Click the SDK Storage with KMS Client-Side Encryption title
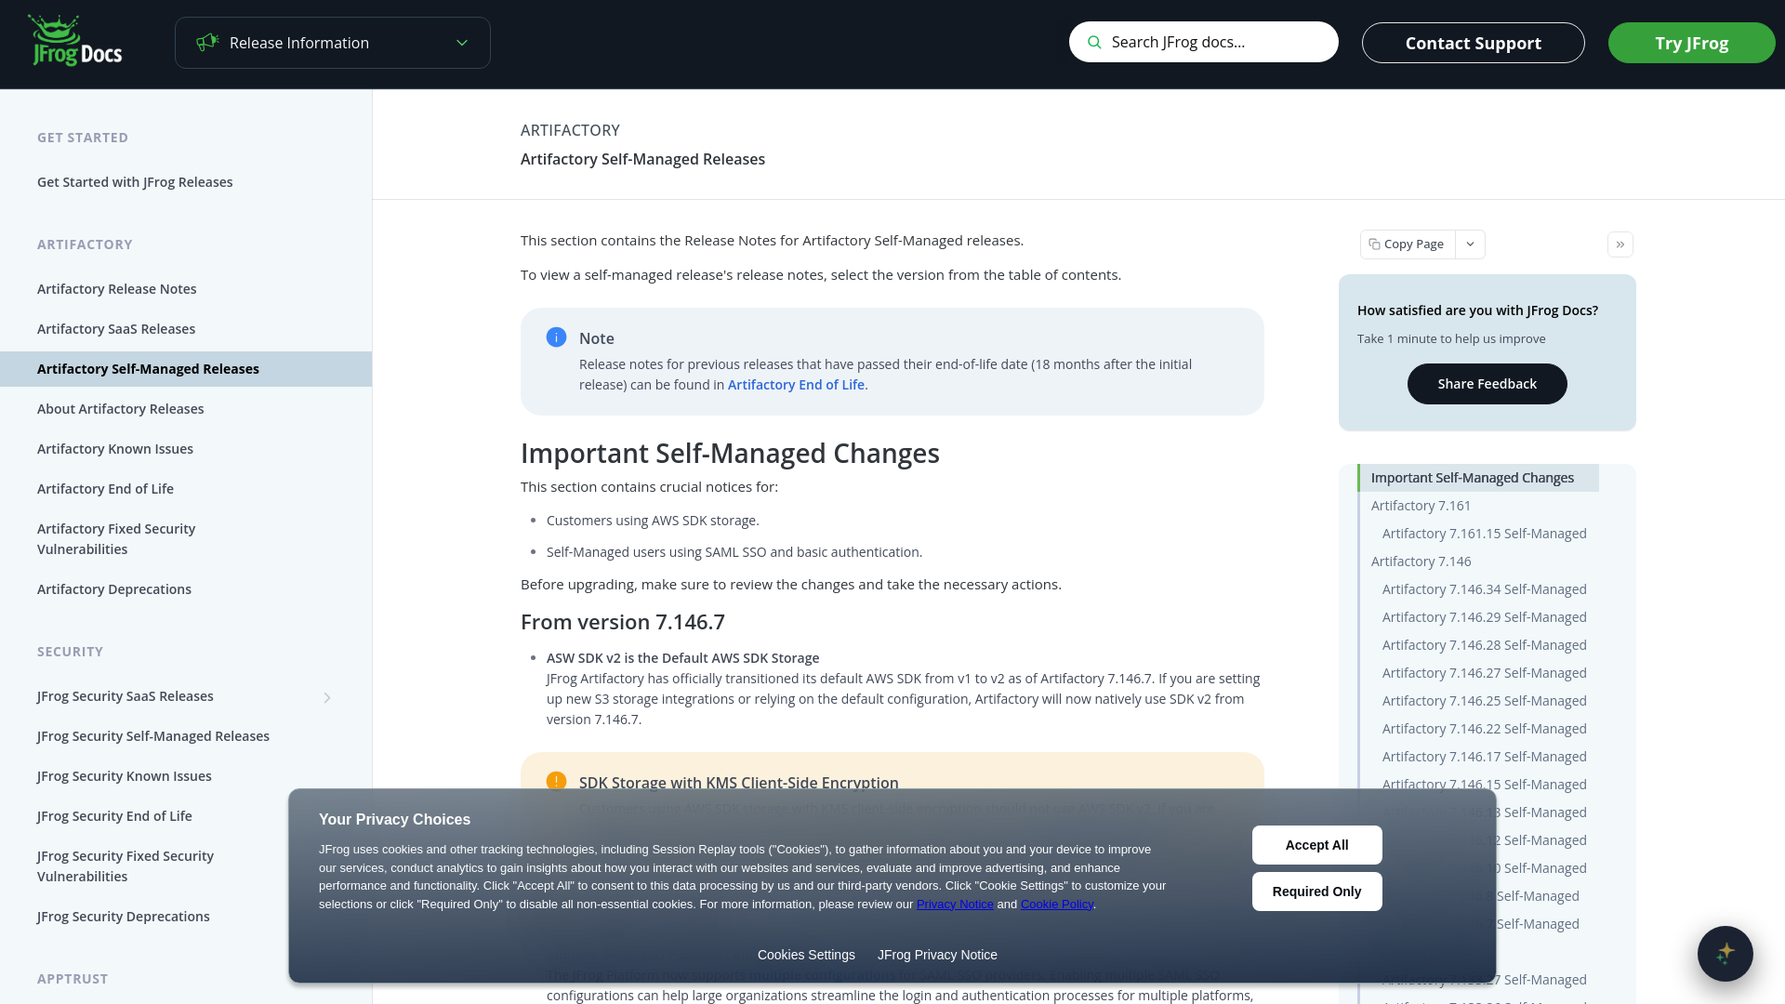 tap(739, 783)
